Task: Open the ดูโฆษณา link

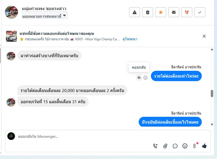Action: click(x=130, y=39)
